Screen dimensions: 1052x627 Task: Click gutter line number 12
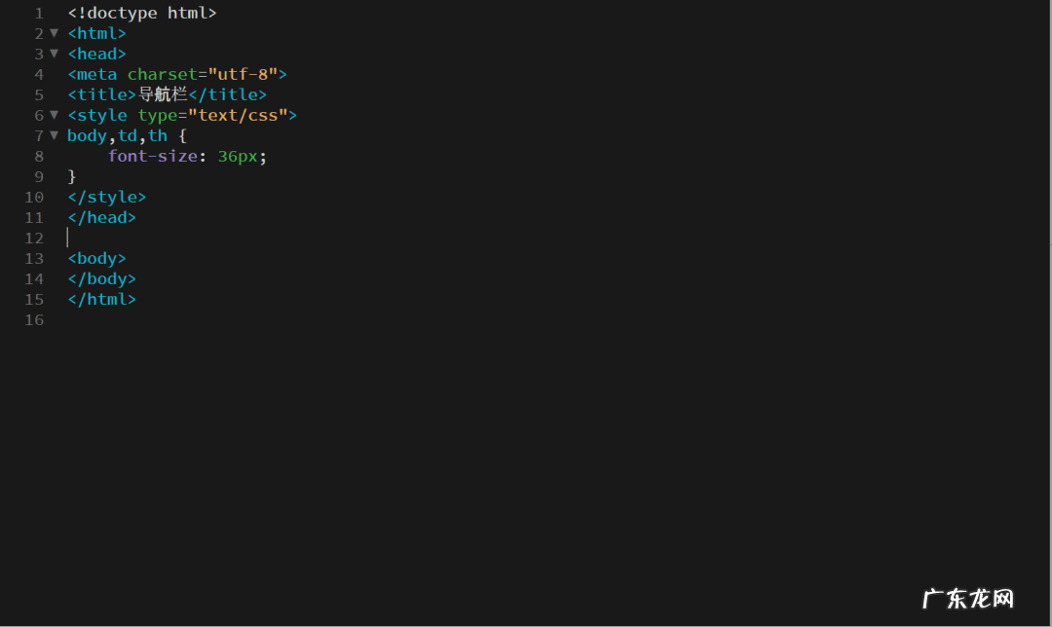(34, 238)
